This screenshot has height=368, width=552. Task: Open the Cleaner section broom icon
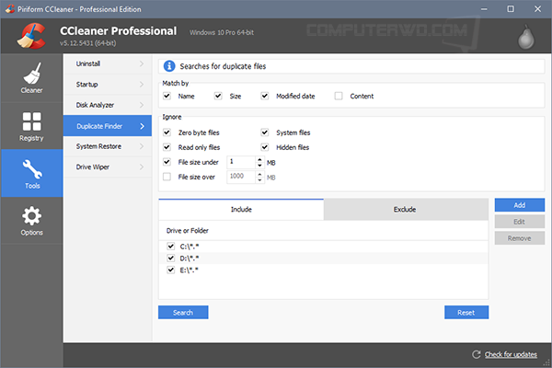[x=32, y=74]
